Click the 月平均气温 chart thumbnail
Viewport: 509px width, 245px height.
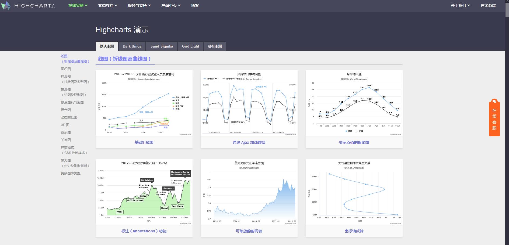coord(354,103)
